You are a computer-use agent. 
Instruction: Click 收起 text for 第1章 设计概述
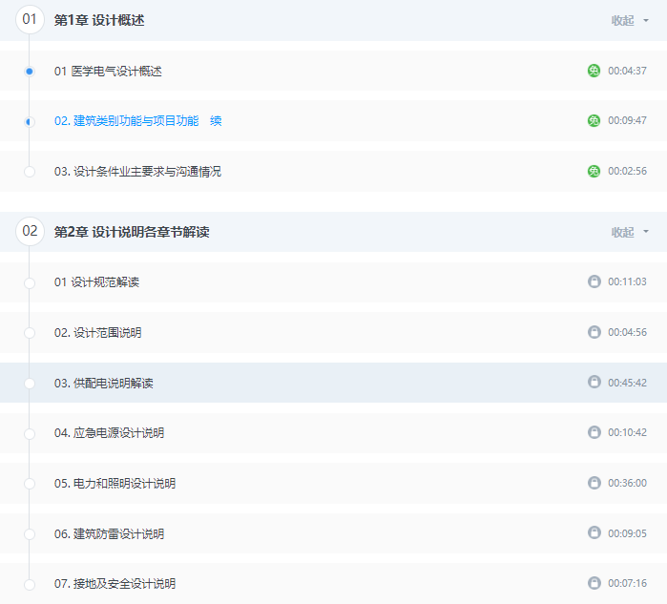pos(622,20)
